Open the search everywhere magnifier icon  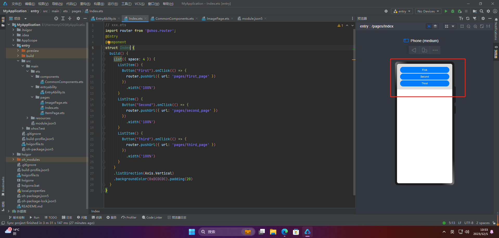pos(482,11)
